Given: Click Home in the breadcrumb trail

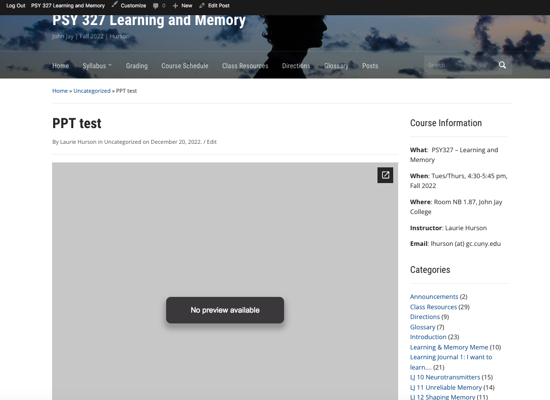Looking at the screenshot, I should [x=60, y=91].
